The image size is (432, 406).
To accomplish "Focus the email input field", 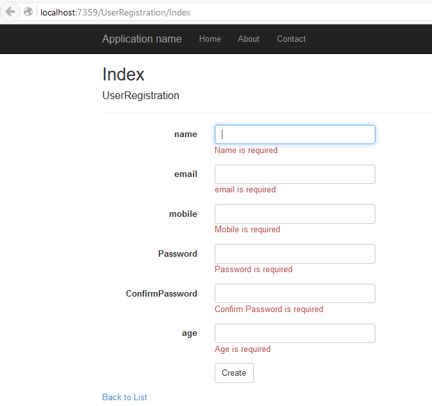I will pyautogui.click(x=295, y=174).
